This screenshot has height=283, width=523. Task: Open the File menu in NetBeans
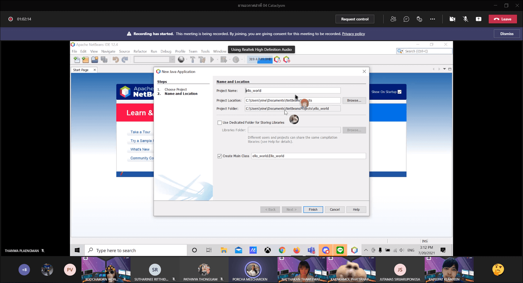[74, 51]
